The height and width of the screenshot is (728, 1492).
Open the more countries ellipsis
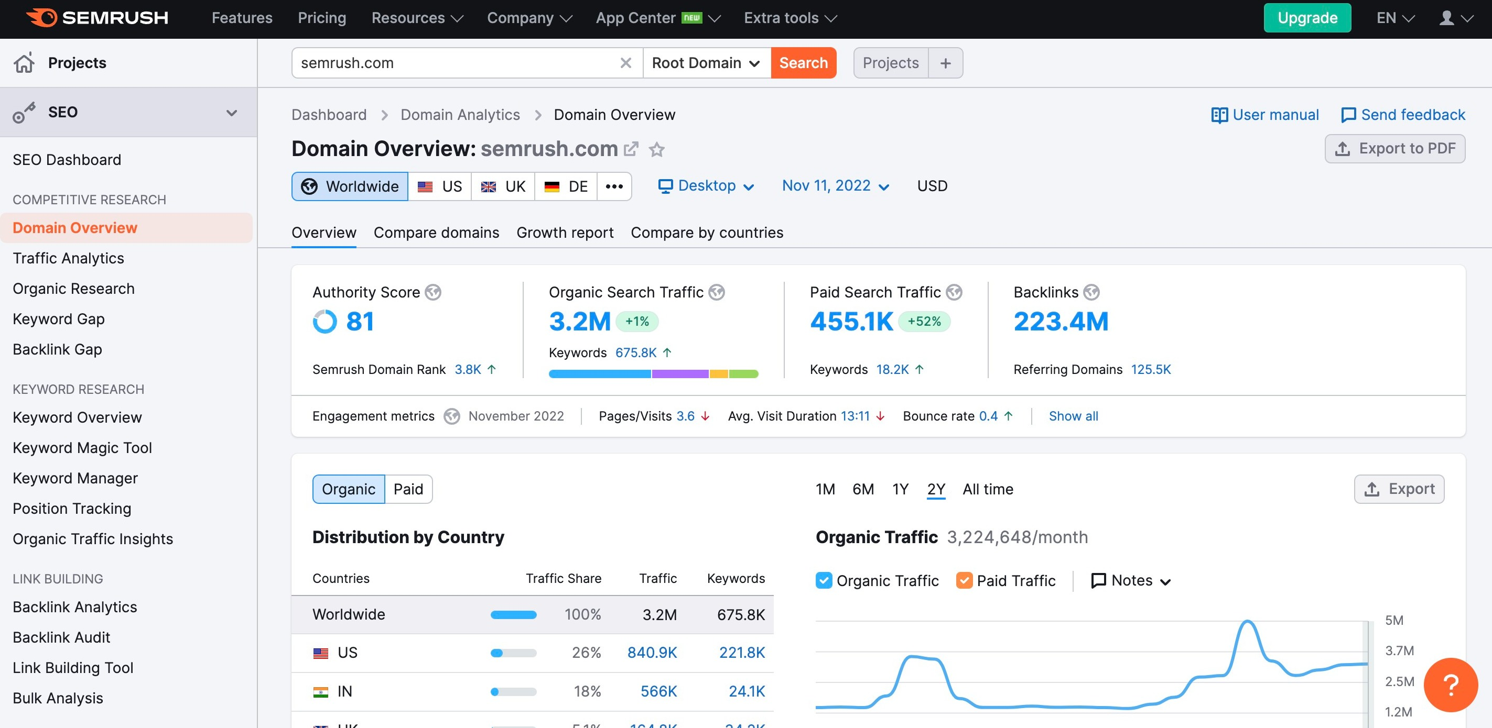(614, 186)
